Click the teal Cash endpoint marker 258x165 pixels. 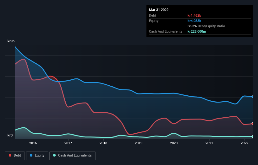point(253,136)
